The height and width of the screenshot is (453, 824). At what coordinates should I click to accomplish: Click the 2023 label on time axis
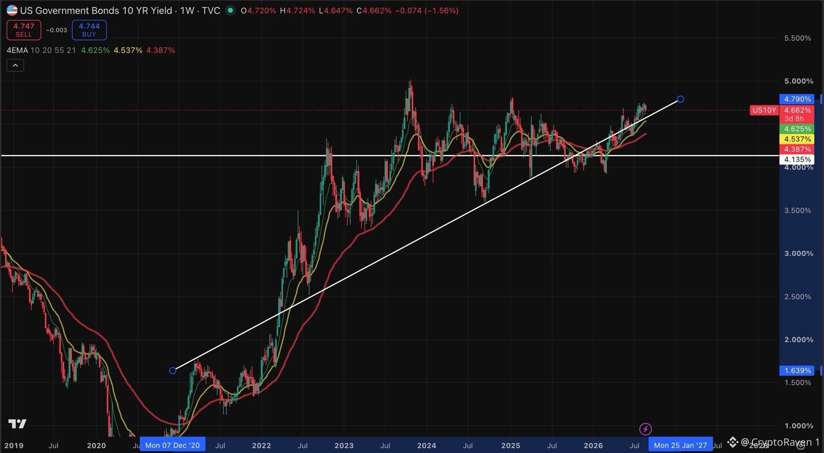pyautogui.click(x=344, y=445)
